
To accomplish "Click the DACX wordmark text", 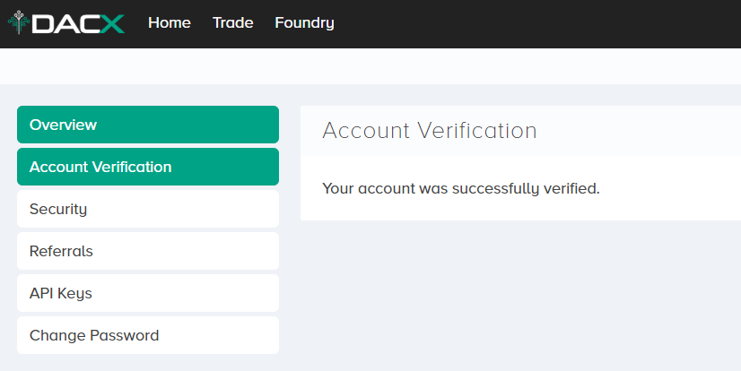I will [x=78, y=23].
